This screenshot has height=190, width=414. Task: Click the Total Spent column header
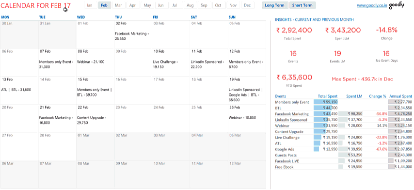coord(328,96)
